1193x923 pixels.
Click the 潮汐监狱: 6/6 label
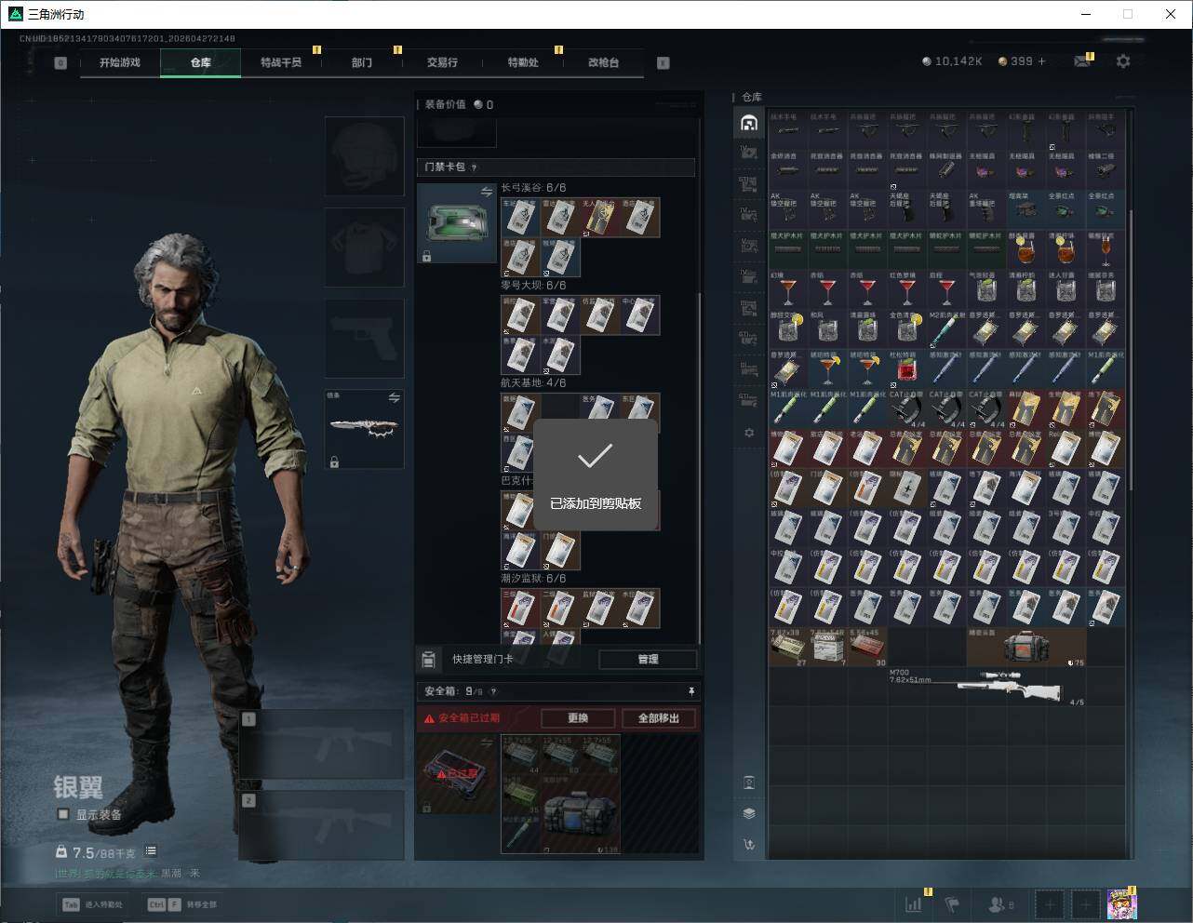tap(533, 579)
